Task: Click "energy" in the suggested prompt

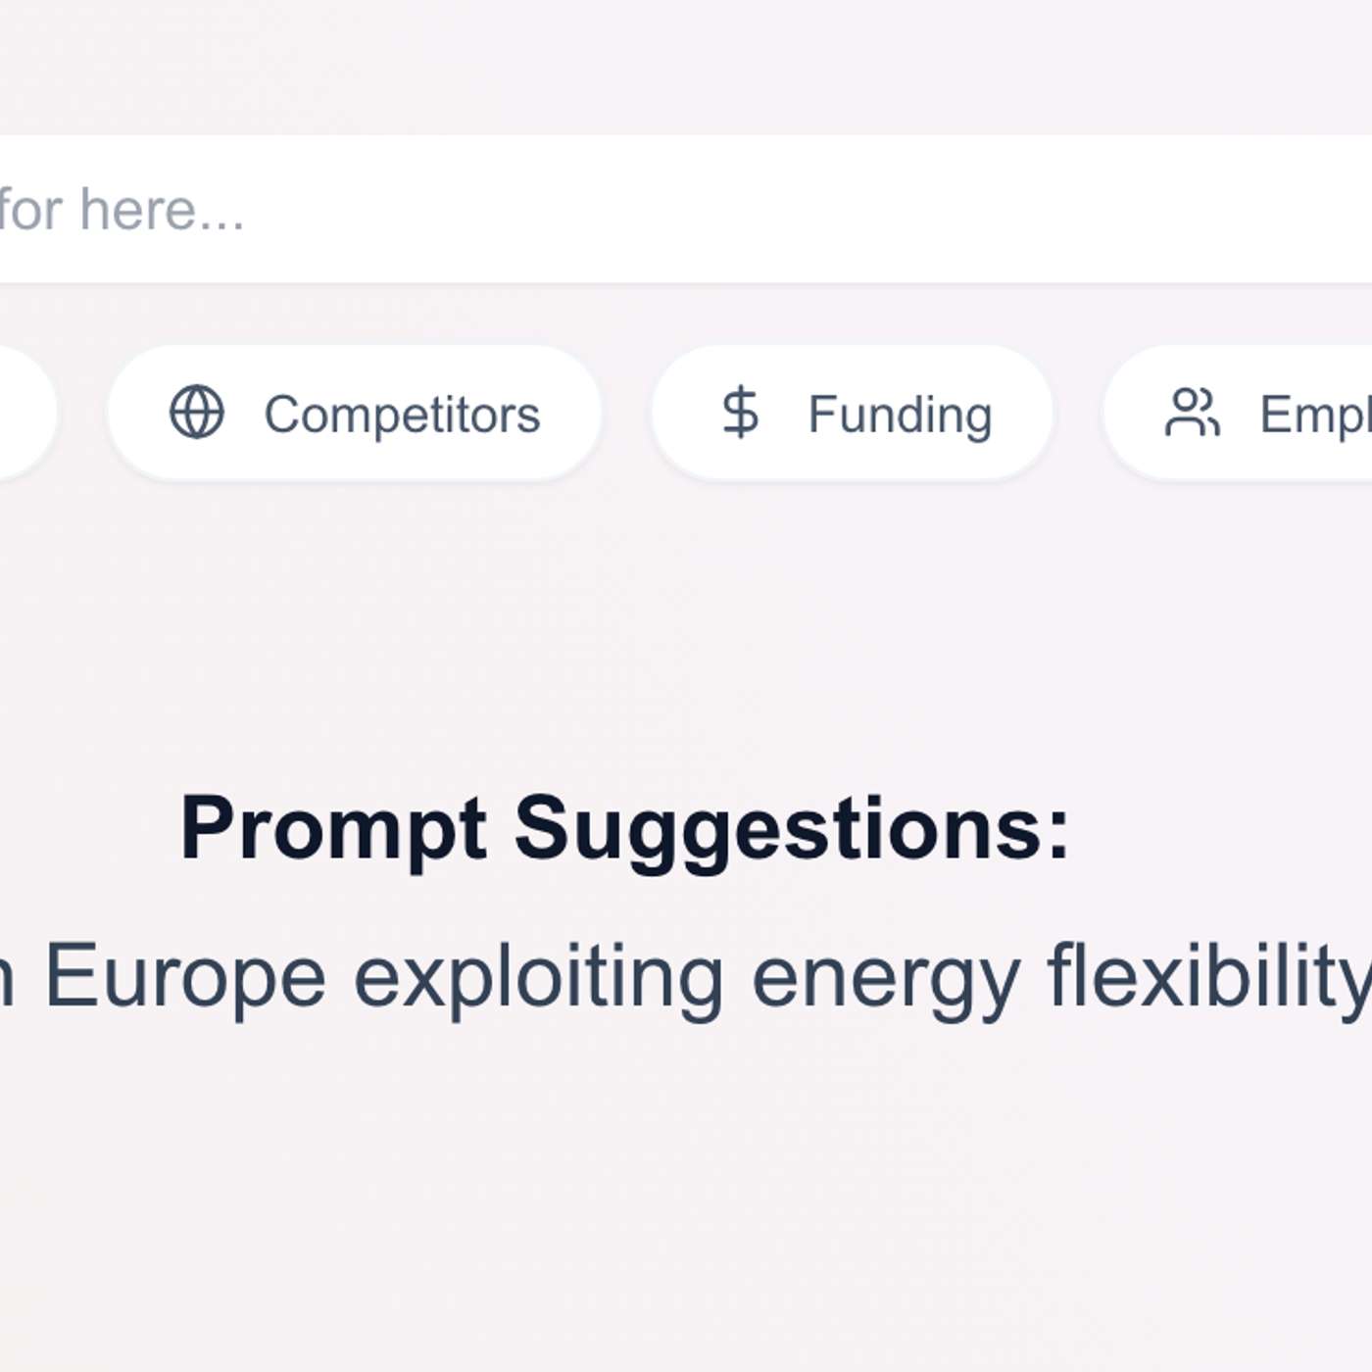Action: pyautogui.click(x=886, y=977)
